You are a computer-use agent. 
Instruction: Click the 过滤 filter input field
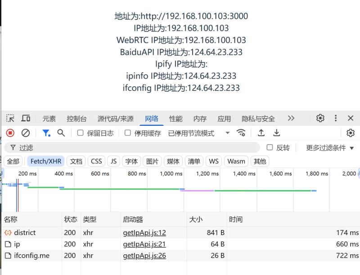[135, 147]
